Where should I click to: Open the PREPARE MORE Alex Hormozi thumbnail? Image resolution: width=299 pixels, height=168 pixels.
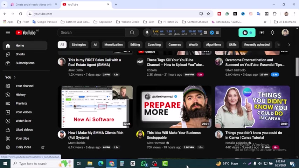tap(174, 107)
